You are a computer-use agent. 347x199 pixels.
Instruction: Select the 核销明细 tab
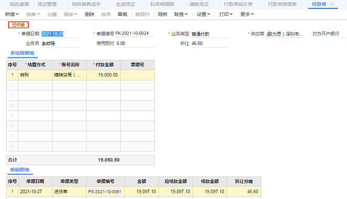20,170
